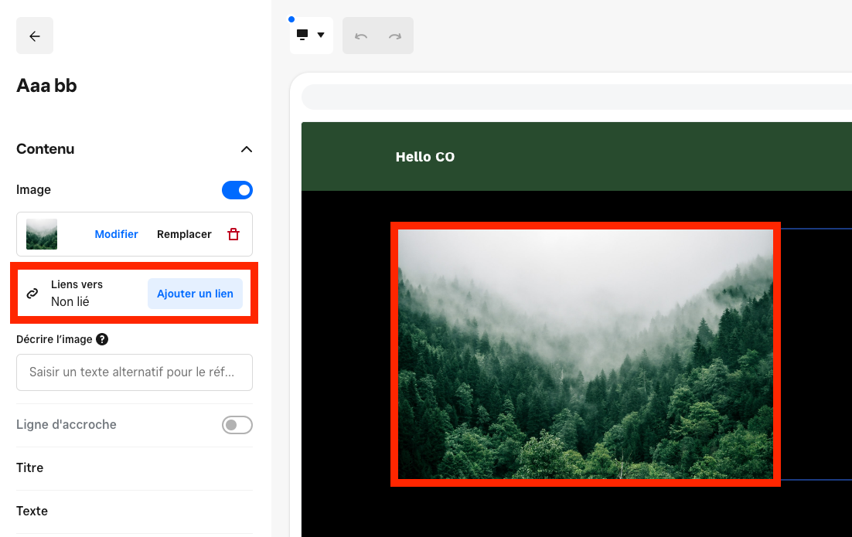Screen dimensions: 852x537
Task: Enable the Ligne d'accroche toggle
Action: (x=237, y=425)
